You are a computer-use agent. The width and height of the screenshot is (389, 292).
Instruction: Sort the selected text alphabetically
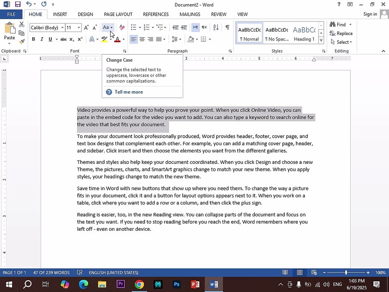(216, 27)
